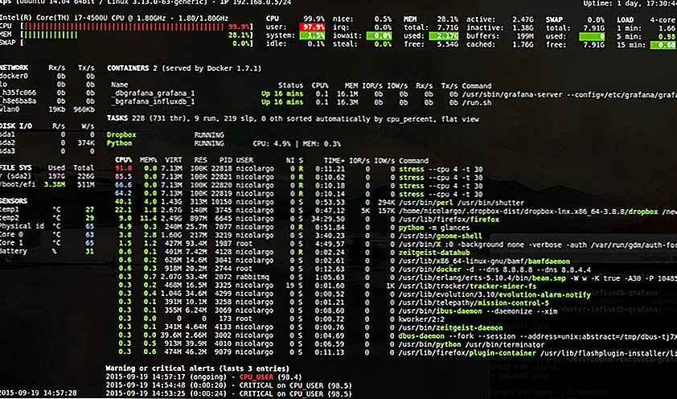Click the /run.sh container command

(x=477, y=102)
